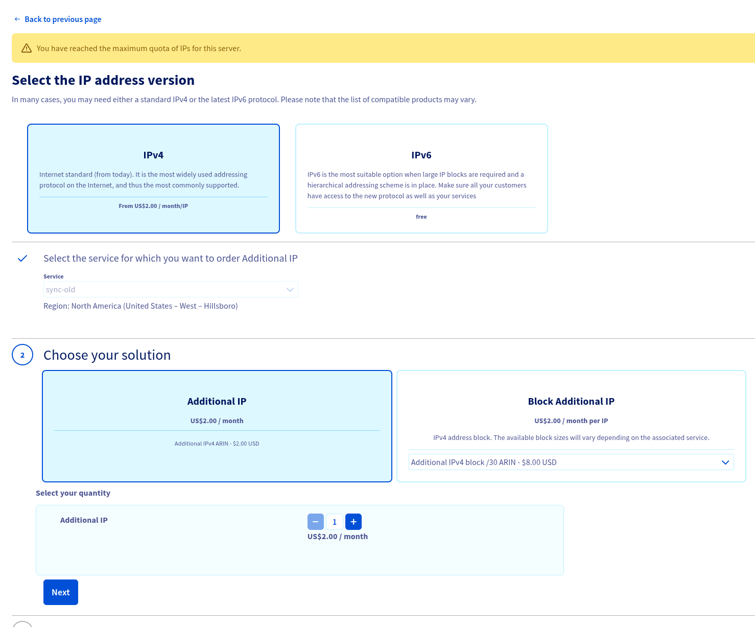Select the IPv6 free option card
The height and width of the screenshot is (627, 755).
click(421, 178)
